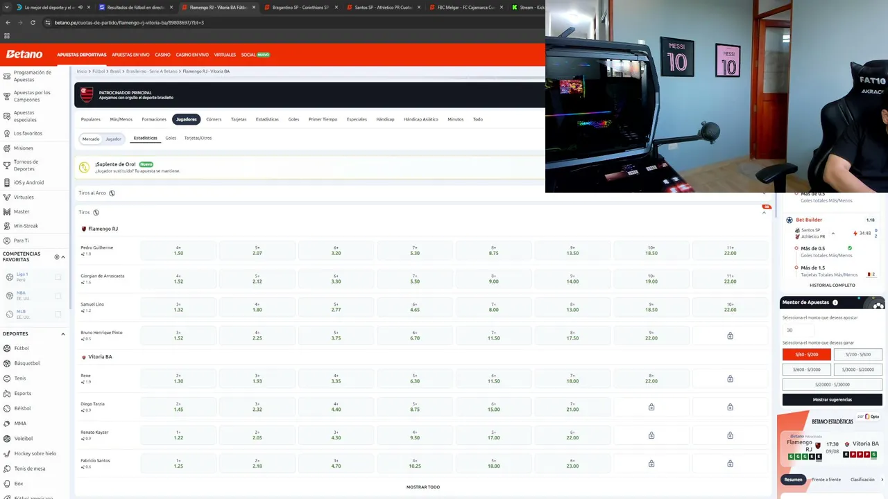888x499 pixels.
Task: Collapse the Tiros market section chevron
Action: pos(764,213)
